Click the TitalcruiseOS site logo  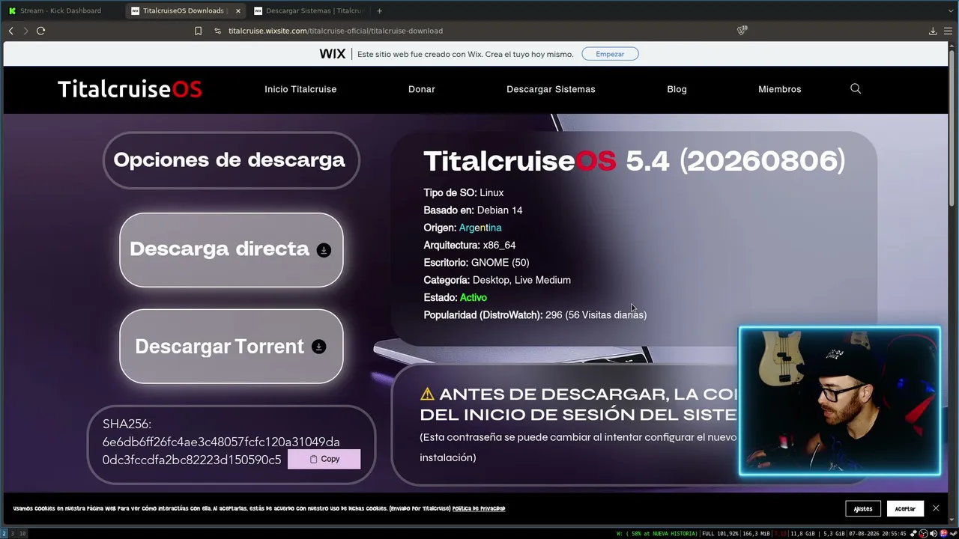pyautogui.click(x=130, y=89)
